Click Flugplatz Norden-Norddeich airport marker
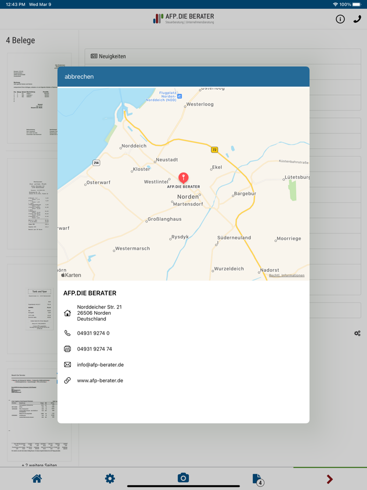Screen dimensions: 367x490 point(180,96)
